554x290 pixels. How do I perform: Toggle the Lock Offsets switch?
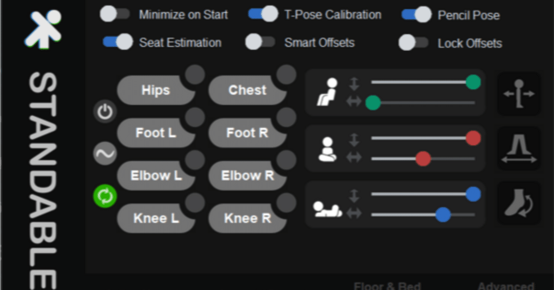[x=414, y=43]
